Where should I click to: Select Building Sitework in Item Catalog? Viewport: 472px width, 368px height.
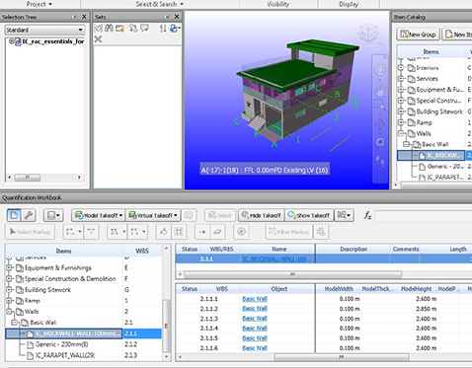click(439, 111)
